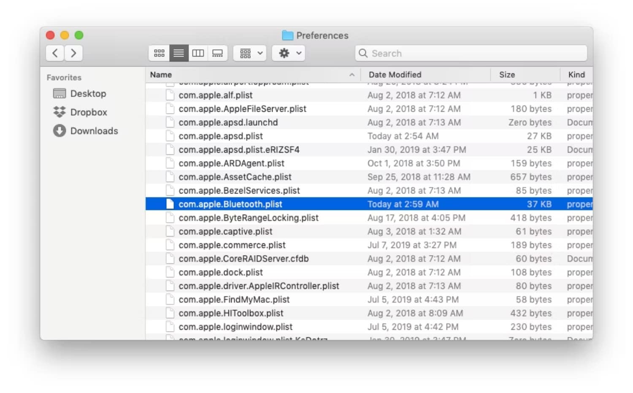The height and width of the screenshot is (393, 633).
Task: Select com.apple.Bluetooth.plist
Action: pos(369,204)
